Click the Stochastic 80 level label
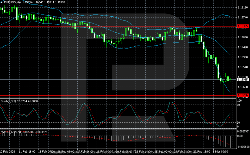Viewport: 250px width, 155px height. pyautogui.click(x=238, y=105)
